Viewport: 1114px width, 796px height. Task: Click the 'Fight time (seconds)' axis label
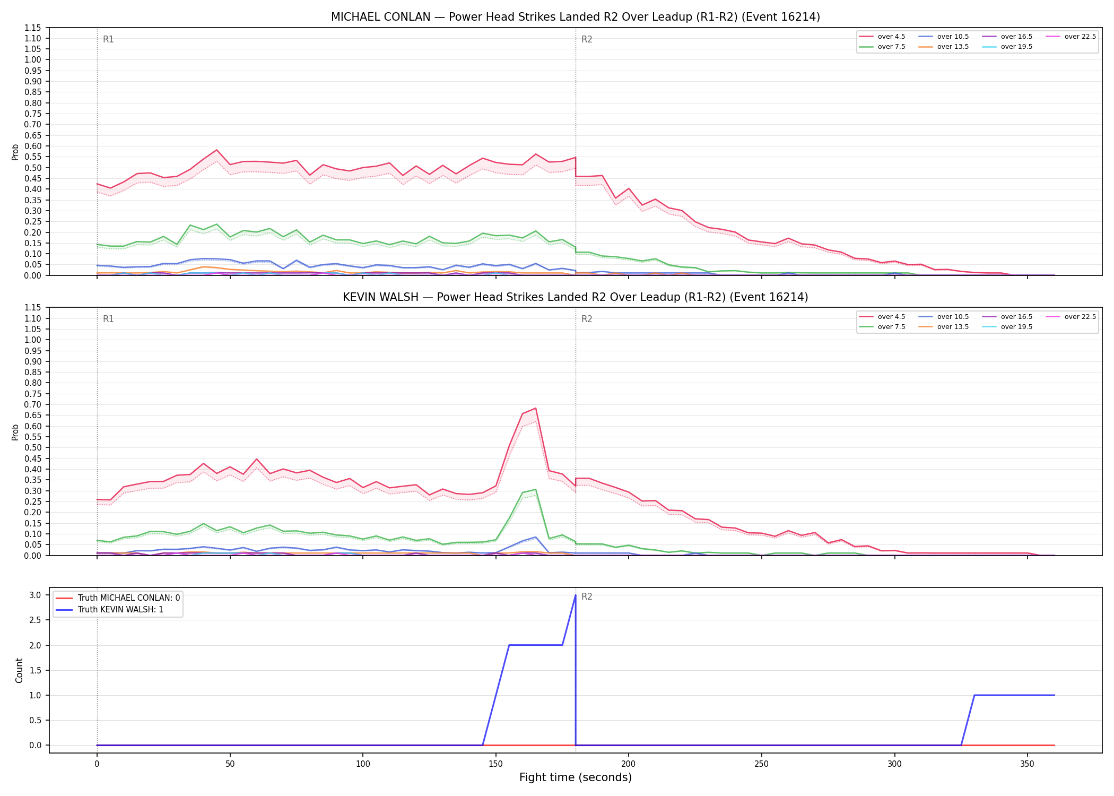(x=576, y=777)
